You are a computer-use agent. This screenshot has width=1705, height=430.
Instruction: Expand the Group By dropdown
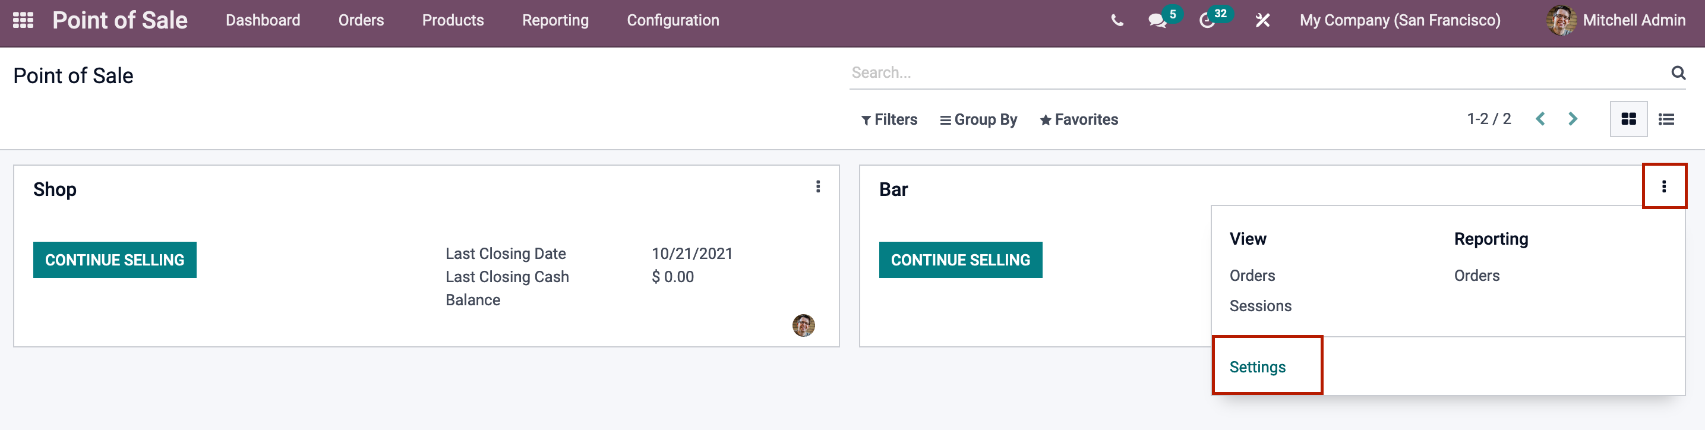pyautogui.click(x=978, y=120)
